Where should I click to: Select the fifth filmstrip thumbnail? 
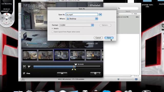[93, 55]
